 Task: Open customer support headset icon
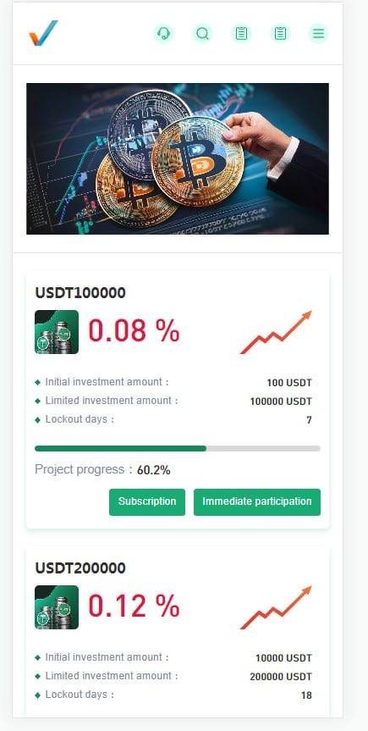tap(163, 34)
